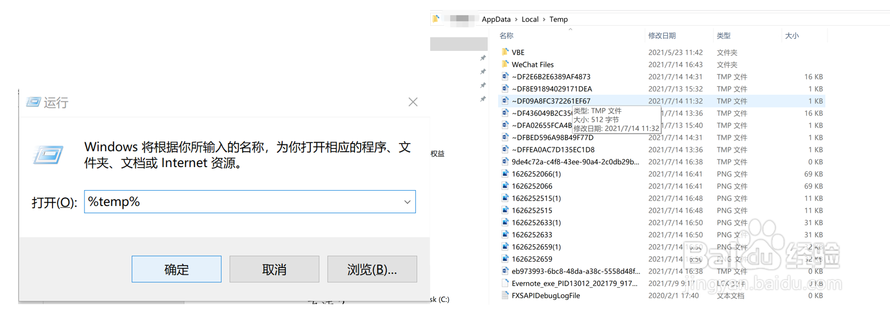Click the name 1626252515(1)
The width and height of the screenshot is (890, 314).
pos(537,198)
